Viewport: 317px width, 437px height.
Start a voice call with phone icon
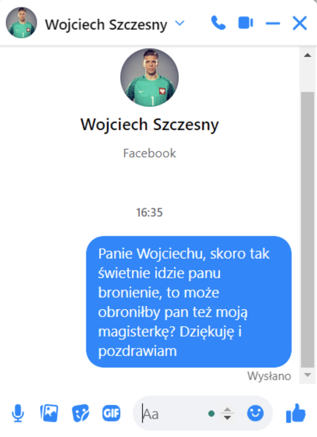(218, 23)
